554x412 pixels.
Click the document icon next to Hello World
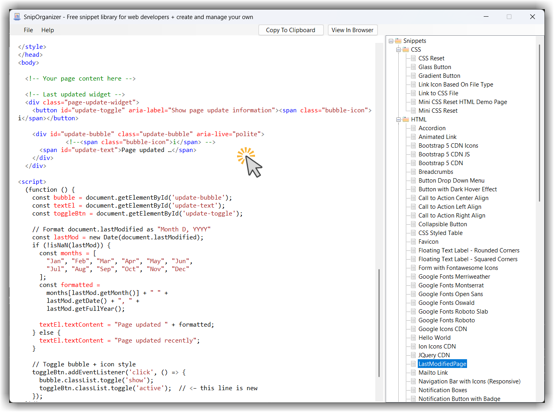(x=413, y=338)
